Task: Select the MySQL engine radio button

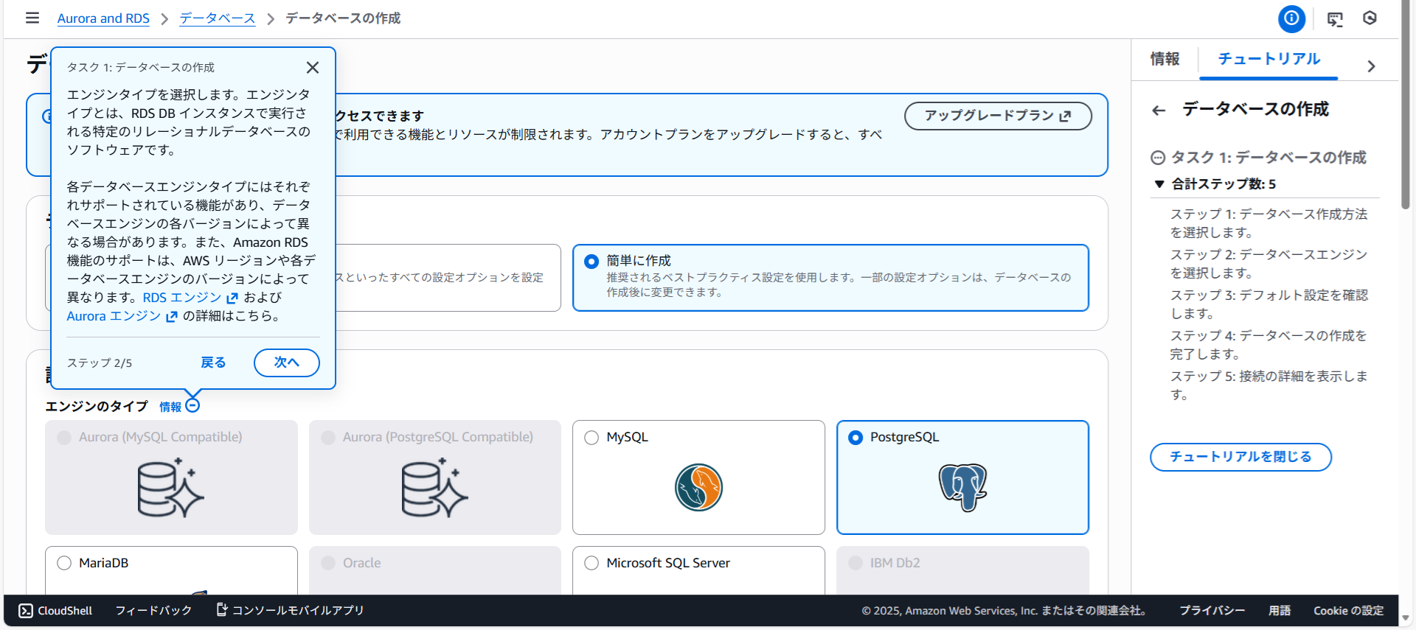Action: pos(591,438)
